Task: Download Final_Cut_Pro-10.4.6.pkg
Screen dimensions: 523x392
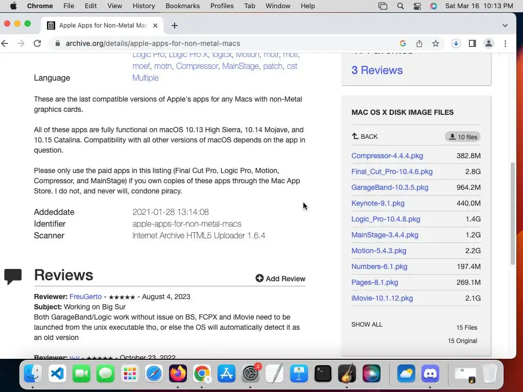Action: 392,171
